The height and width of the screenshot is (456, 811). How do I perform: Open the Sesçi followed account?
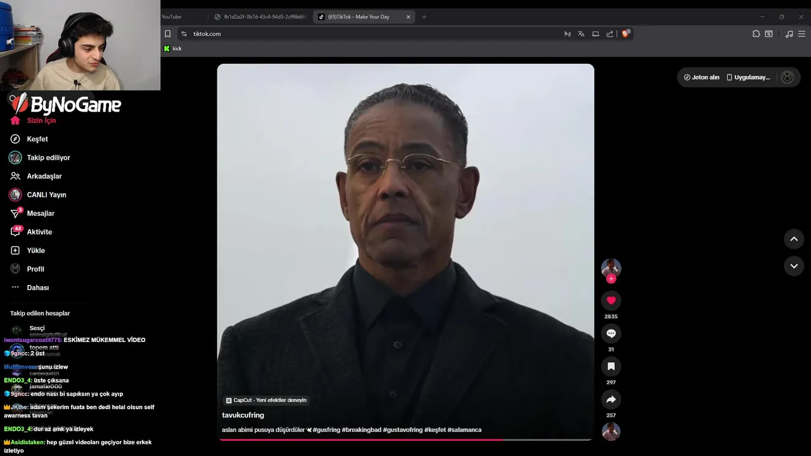point(38,329)
